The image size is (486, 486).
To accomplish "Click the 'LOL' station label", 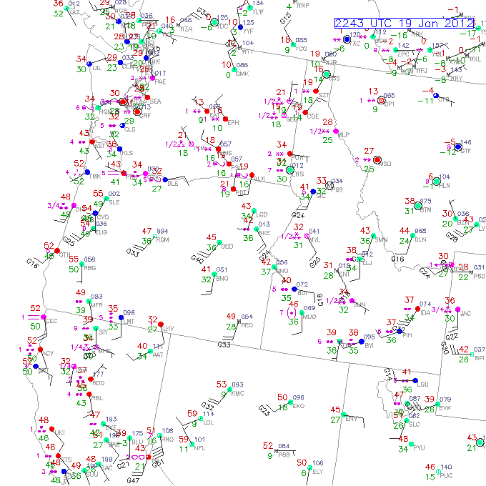I will point(209,422).
